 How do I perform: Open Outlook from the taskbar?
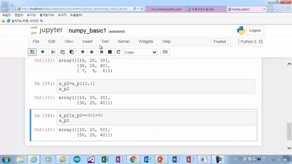(147, 159)
